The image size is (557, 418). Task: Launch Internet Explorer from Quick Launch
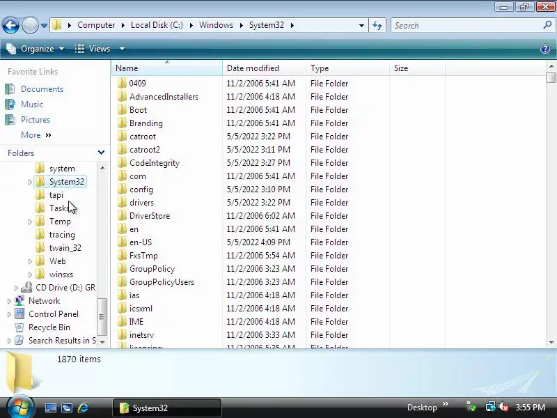(83, 408)
